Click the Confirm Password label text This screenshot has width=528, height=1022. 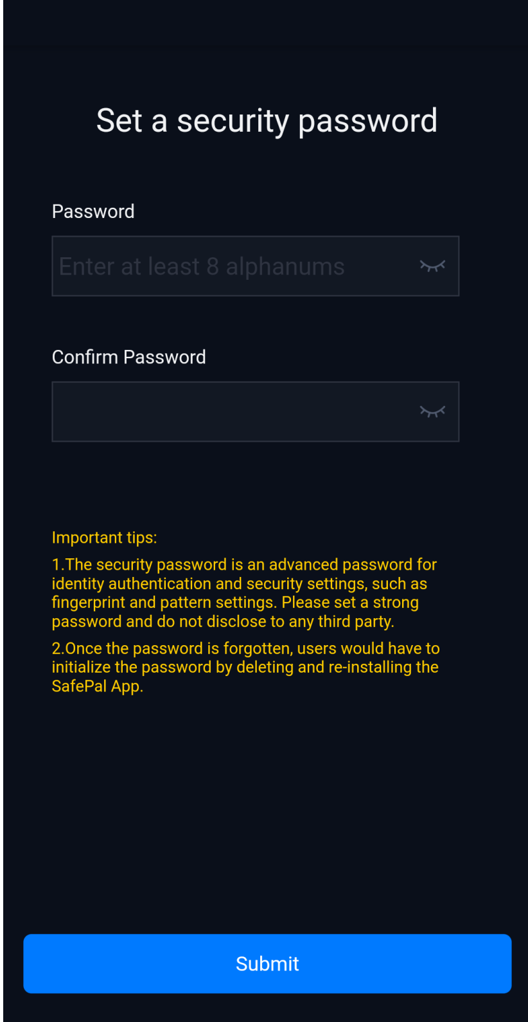click(x=128, y=357)
